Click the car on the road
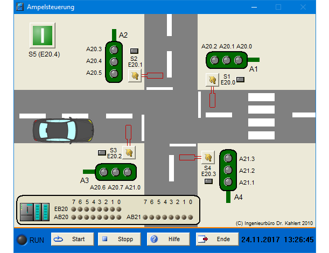This screenshot has height=253, width=329. (63, 130)
